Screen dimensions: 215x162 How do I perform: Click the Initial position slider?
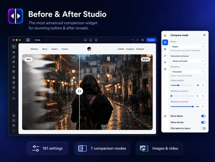(182, 85)
